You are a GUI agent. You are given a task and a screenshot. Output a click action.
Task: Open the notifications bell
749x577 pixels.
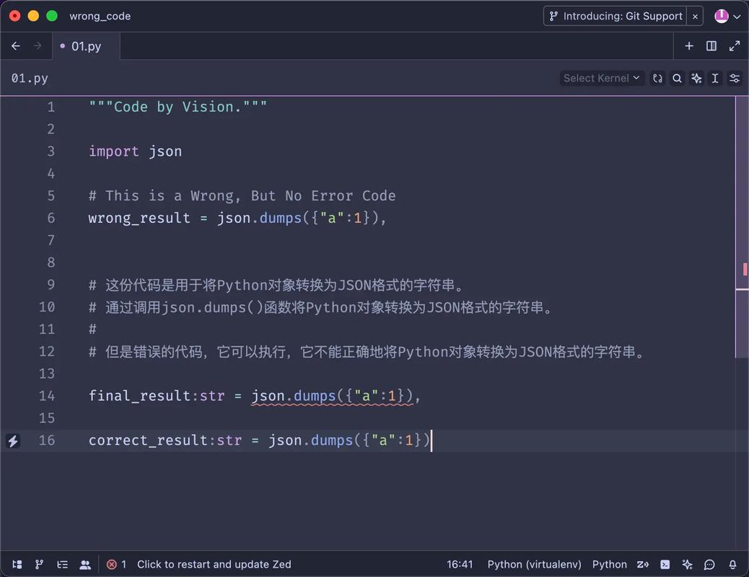tap(732, 565)
